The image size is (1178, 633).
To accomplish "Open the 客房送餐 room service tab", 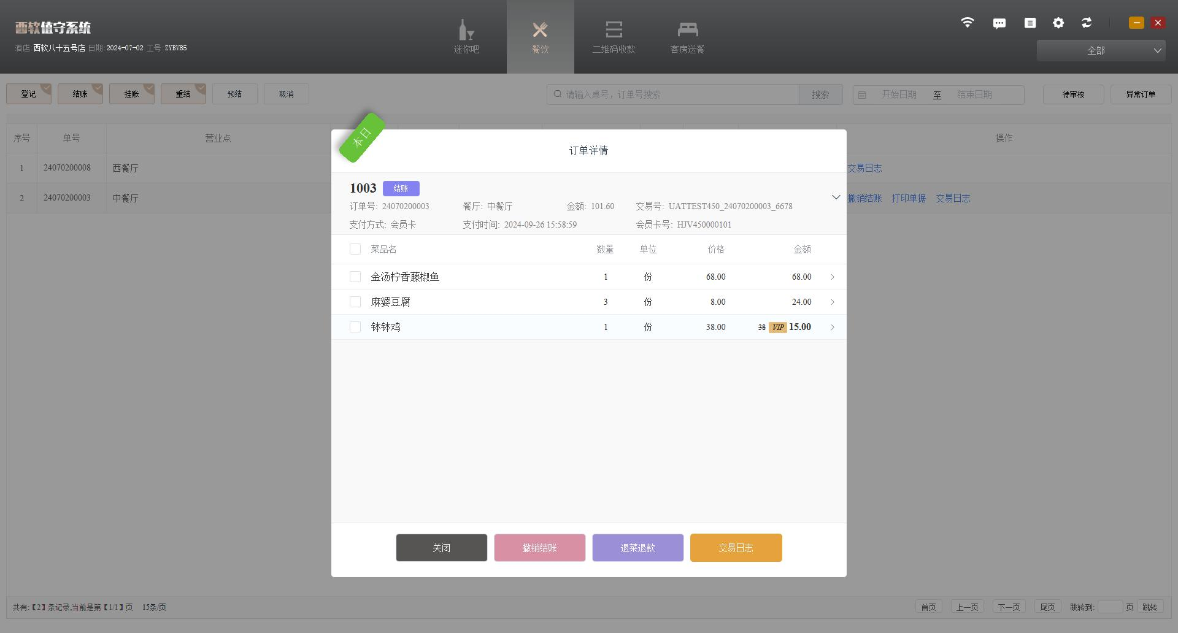I will pyautogui.click(x=687, y=37).
